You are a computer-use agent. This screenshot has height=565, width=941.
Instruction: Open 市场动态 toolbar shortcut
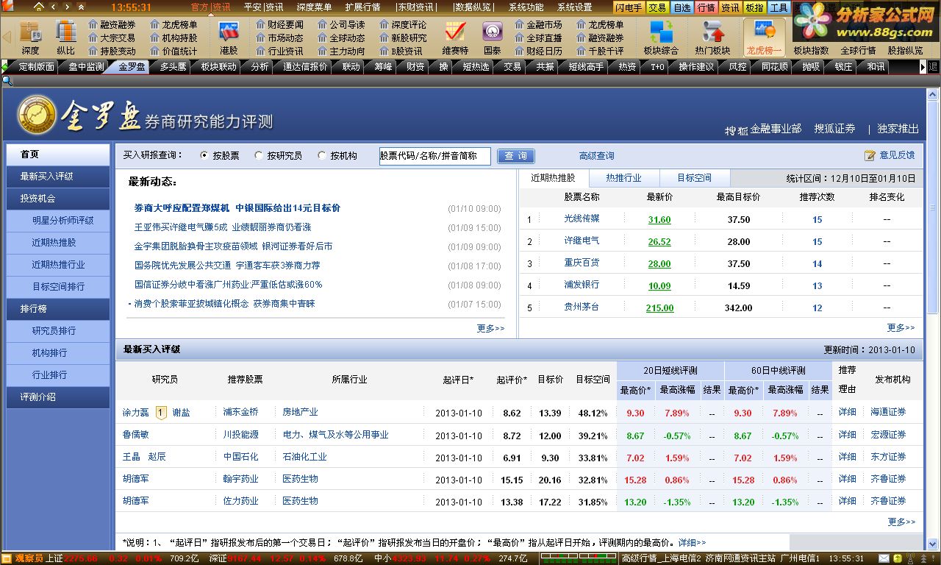(x=279, y=38)
